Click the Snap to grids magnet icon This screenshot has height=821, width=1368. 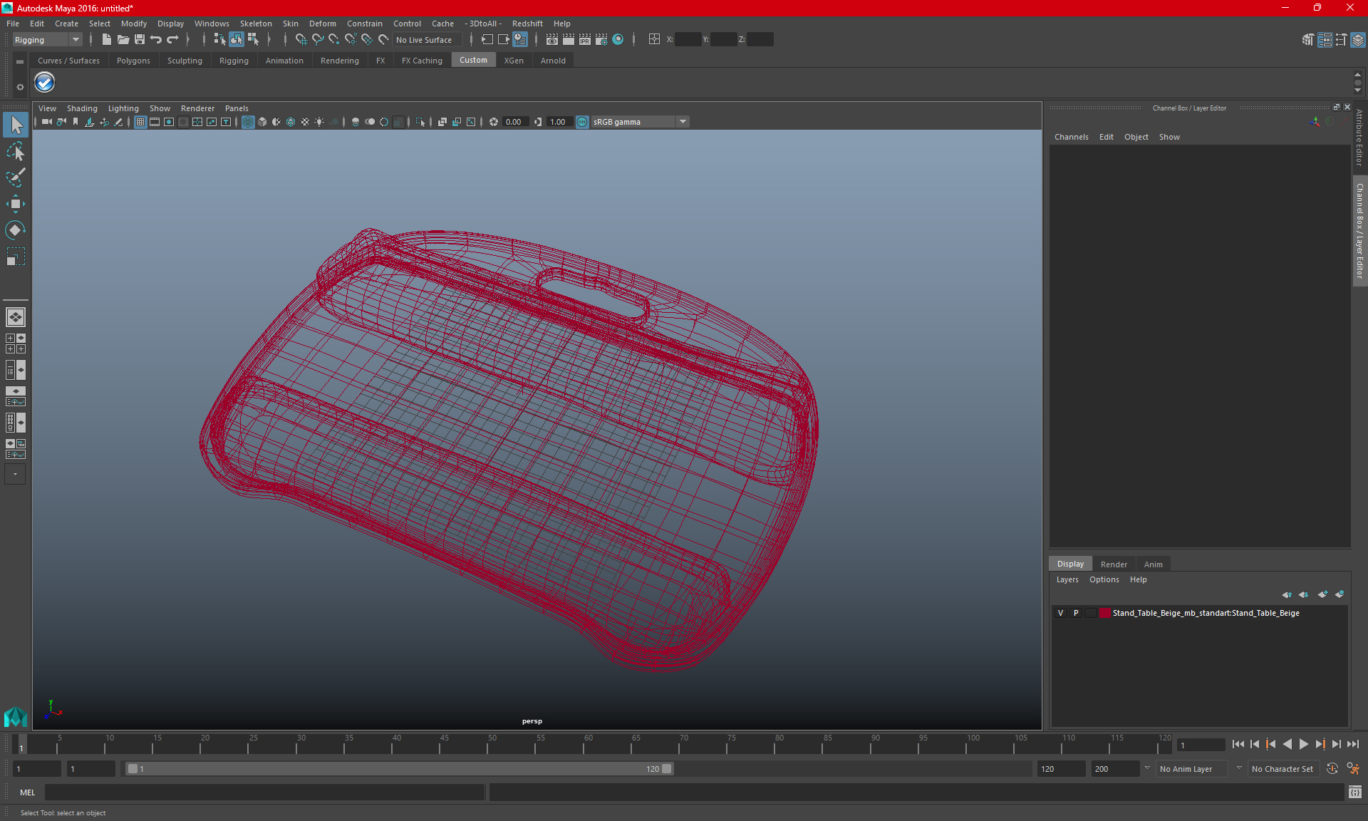point(301,40)
